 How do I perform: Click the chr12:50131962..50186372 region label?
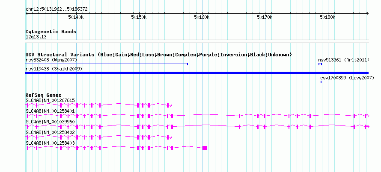pos(57,9)
